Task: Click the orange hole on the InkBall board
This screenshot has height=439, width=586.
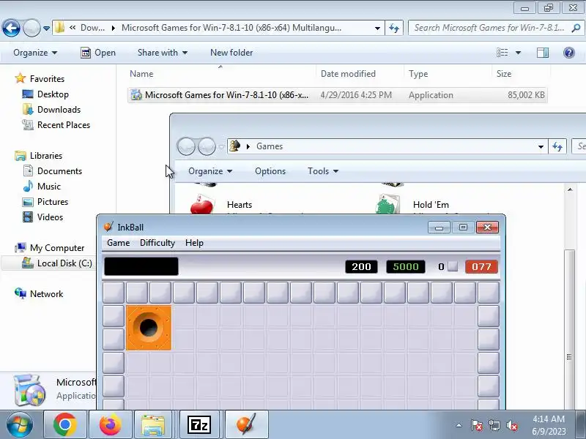Action: tap(149, 328)
